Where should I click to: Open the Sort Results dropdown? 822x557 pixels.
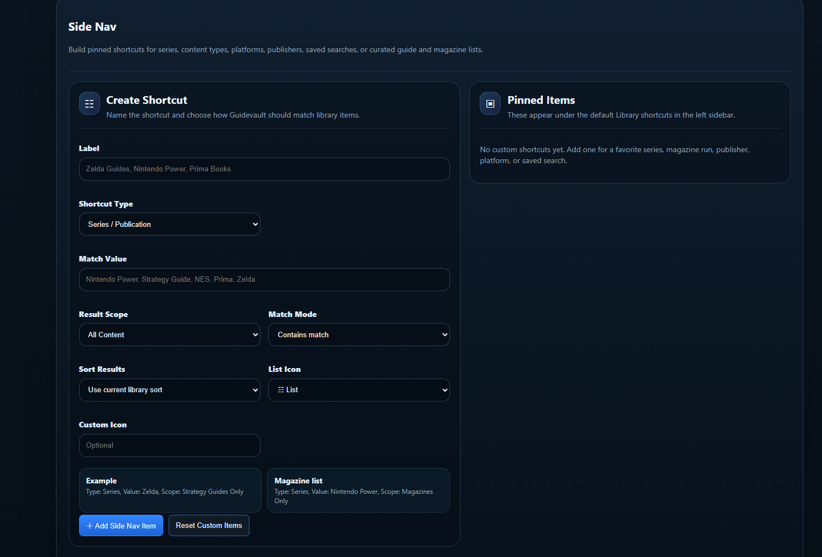[x=170, y=390]
